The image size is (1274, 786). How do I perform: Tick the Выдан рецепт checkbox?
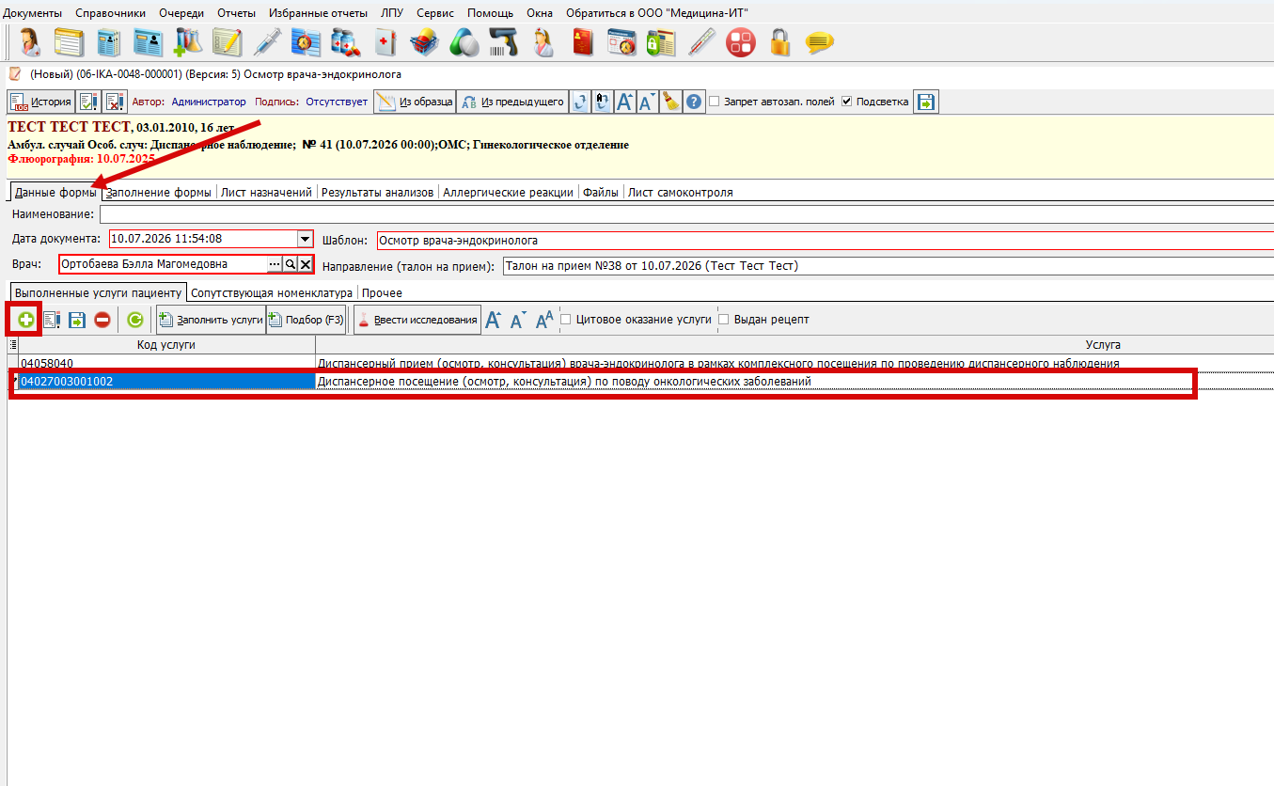(724, 320)
